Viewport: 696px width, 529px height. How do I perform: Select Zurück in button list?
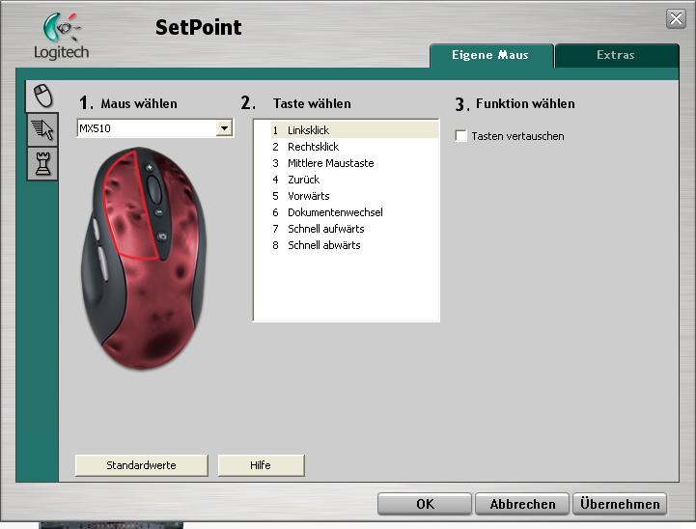coord(354,180)
